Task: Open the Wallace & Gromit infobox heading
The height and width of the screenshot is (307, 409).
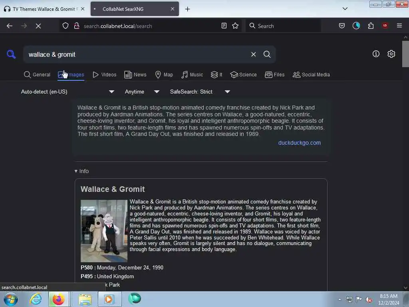Action: [x=113, y=189]
